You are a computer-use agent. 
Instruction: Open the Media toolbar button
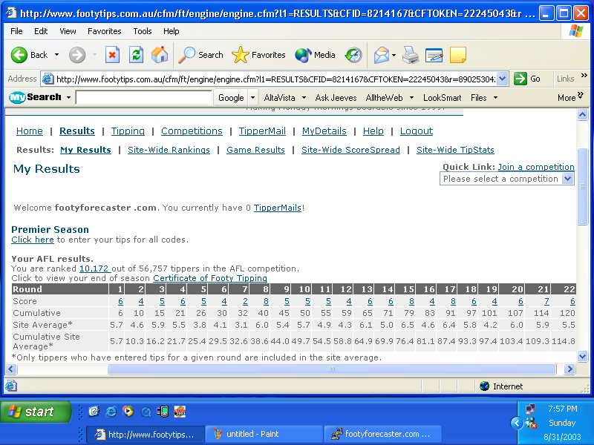click(316, 55)
